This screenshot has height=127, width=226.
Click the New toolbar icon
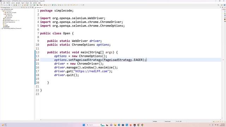[1, 5]
